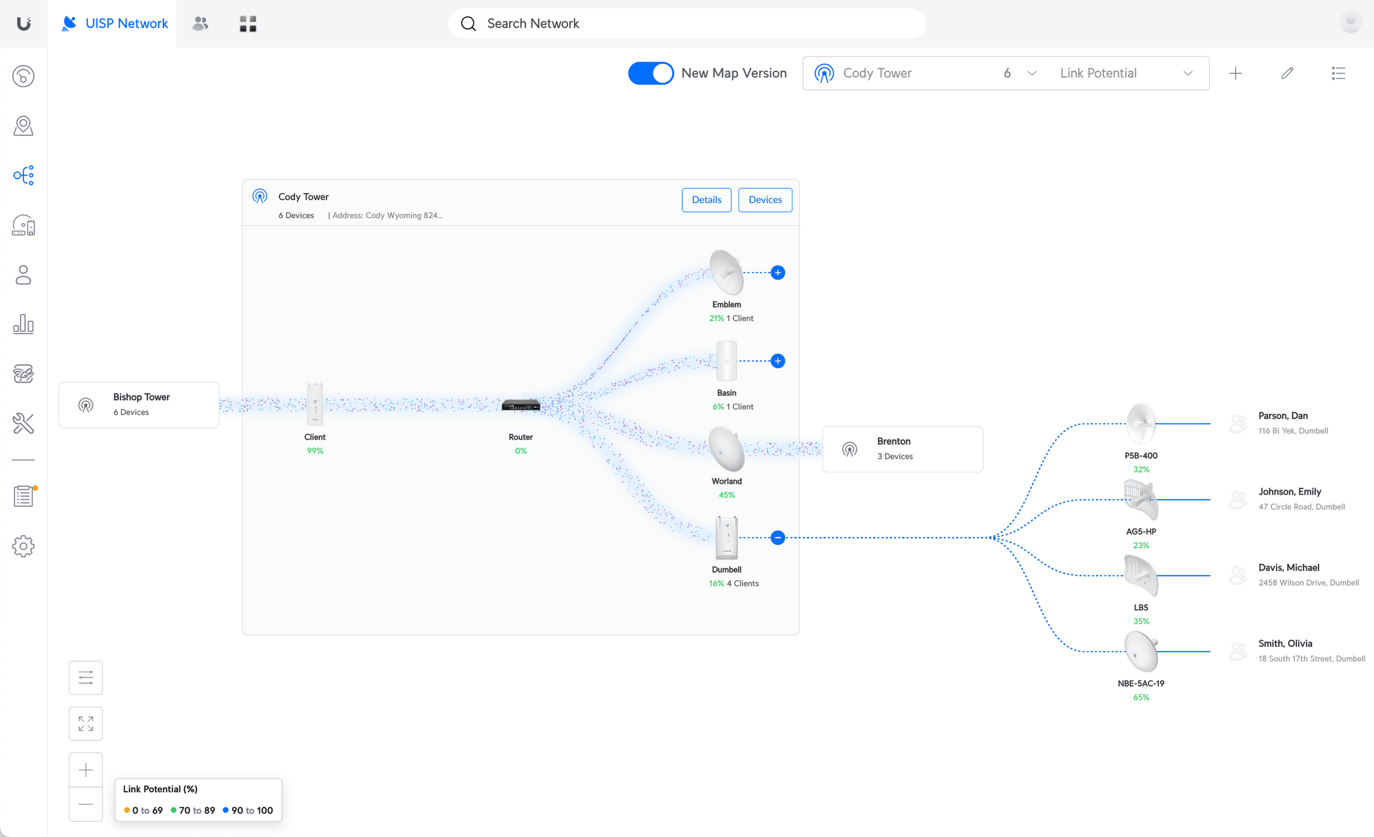The width and height of the screenshot is (1374, 837).
Task: Expand Basin clients with plus button
Action: click(778, 361)
